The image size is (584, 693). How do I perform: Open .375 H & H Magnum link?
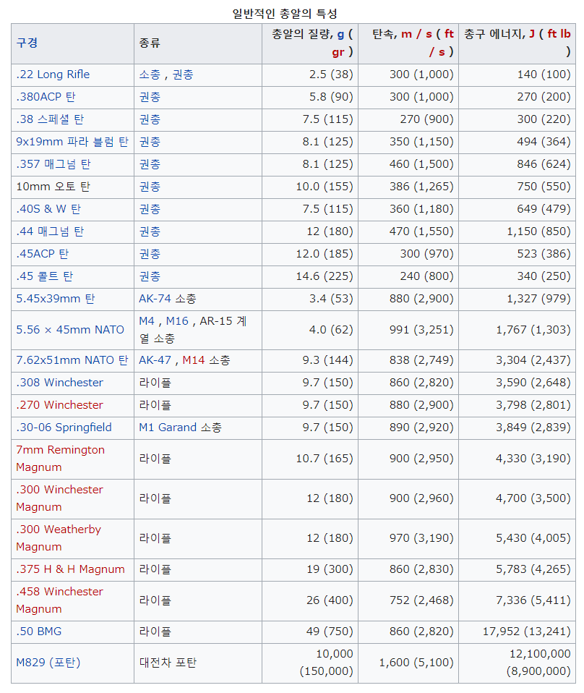(x=70, y=569)
